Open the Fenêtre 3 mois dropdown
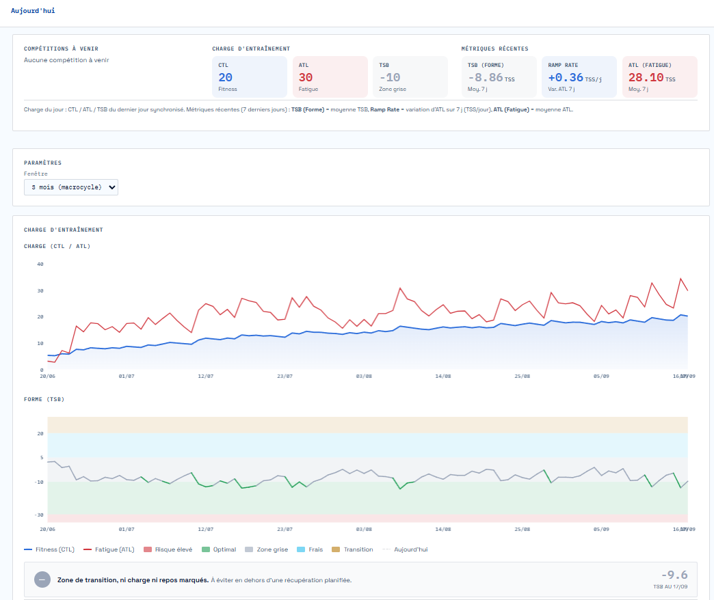714x600 pixels. [x=71, y=187]
